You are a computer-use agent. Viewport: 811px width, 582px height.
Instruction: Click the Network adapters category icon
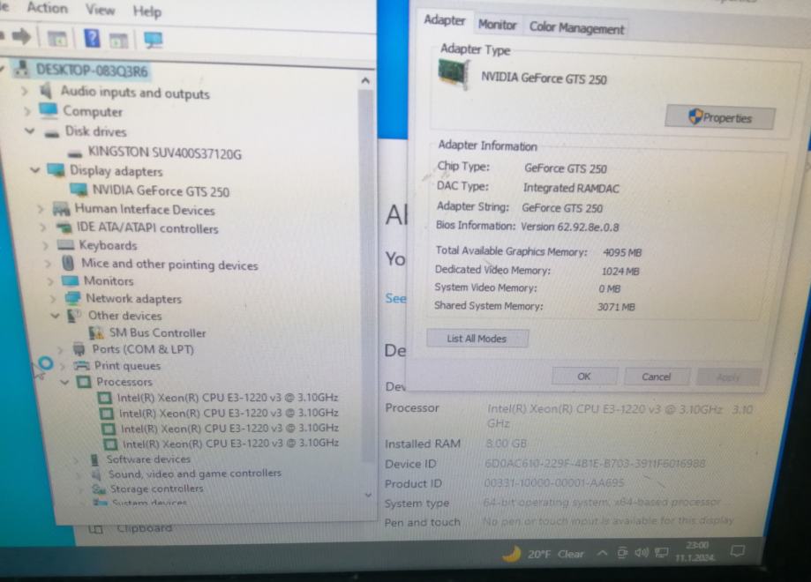(72, 298)
